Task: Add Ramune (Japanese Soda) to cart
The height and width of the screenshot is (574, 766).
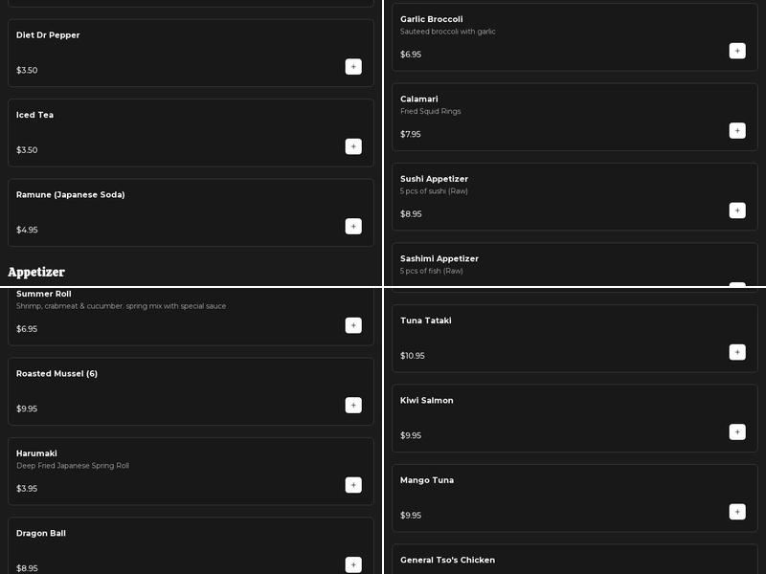Action: tap(353, 227)
